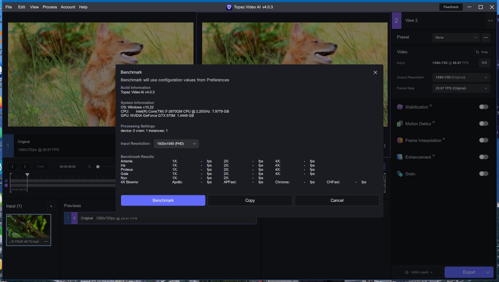Screen dimensions: 499x282
Task: Toggle Stabilization switch
Action: 484,107
